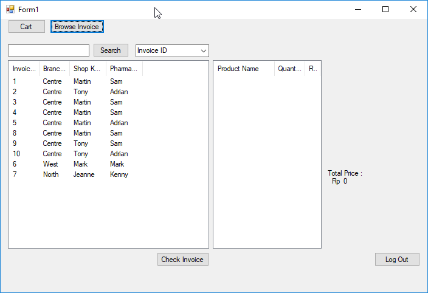Click the Shop Keeper column header
Viewport: 428px width, 293px height.
pos(87,69)
